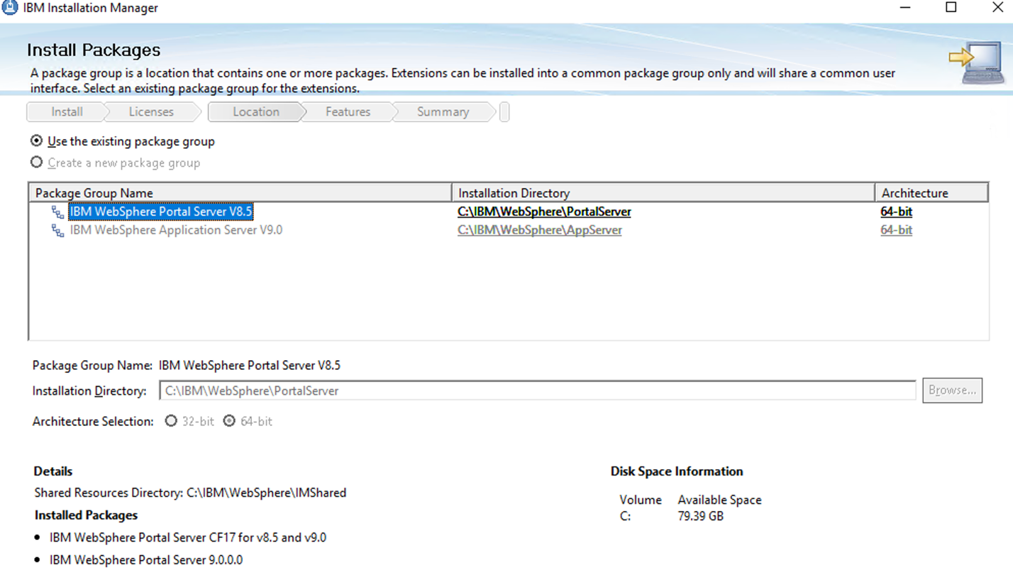This screenshot has height=572, width=1013.
Task: Select IBM WebSphere Portal Server V8.5 row
Action: tap(161, 212)
